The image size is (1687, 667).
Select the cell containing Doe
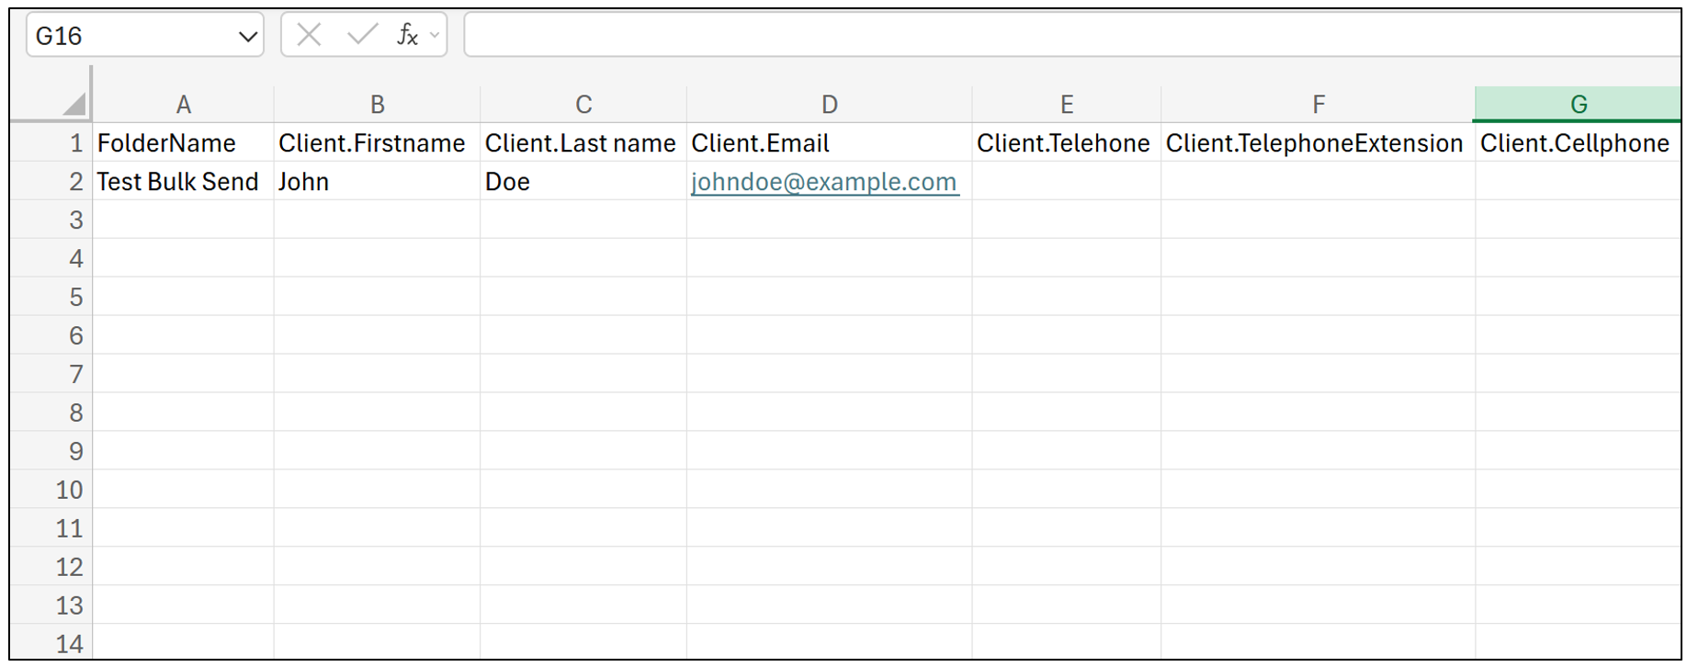pyautogui.click(x=583, y=181)
